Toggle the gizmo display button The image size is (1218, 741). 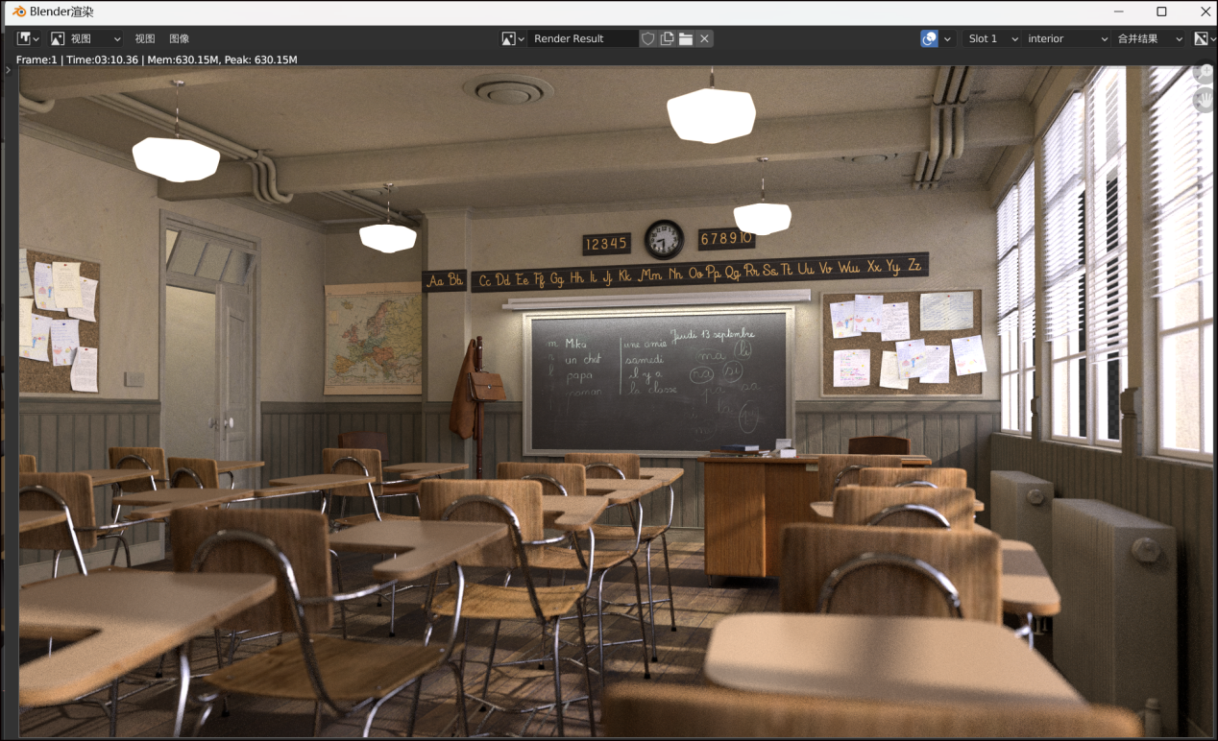tap(929, 38)
